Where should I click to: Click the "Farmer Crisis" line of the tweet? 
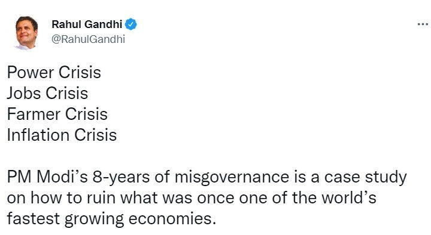pos(57,114)
